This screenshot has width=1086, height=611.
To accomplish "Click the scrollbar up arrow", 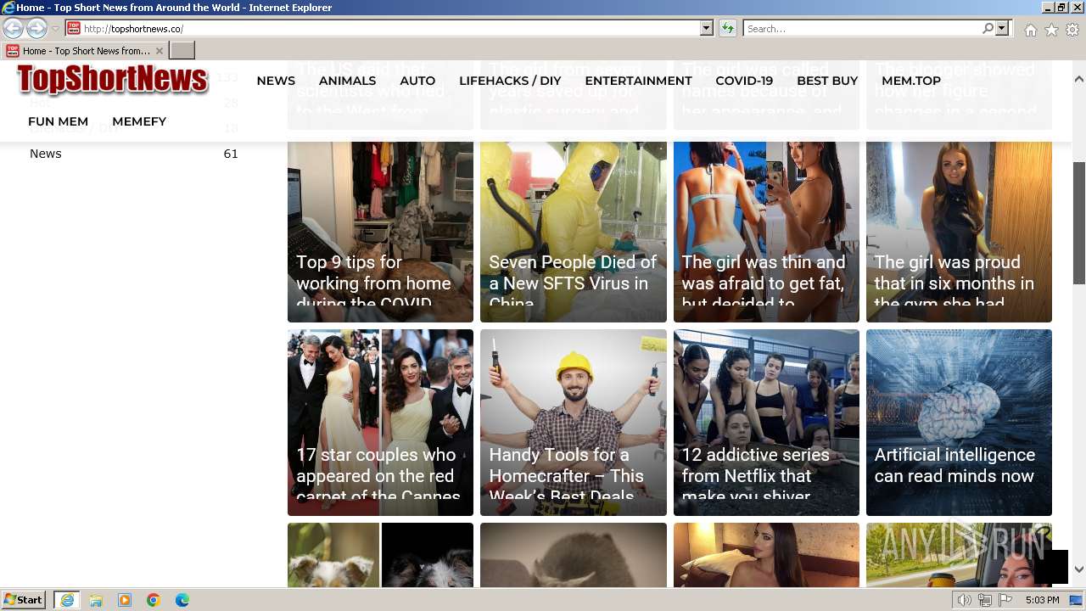I will pos(1079,79).
